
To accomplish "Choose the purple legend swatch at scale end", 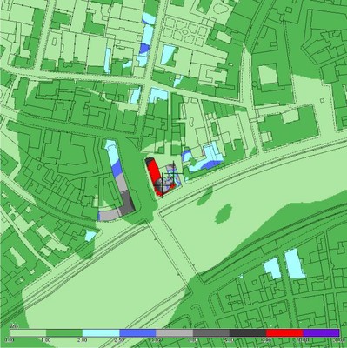I will click(321, 332).
